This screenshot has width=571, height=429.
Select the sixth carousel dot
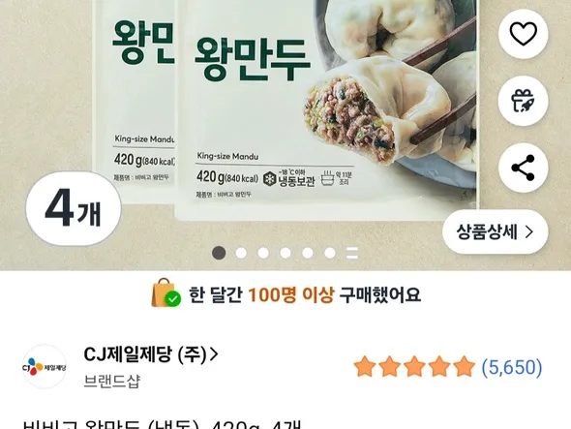coord(330,253)
